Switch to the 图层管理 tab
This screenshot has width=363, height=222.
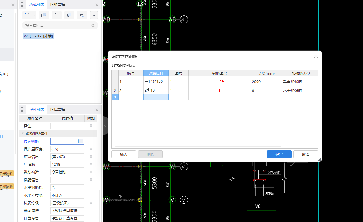[x=58, y=110]
